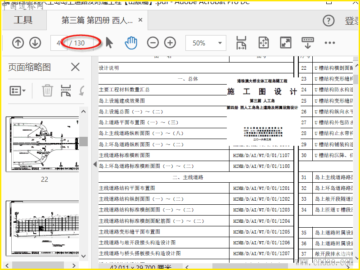
Task: Select the thumbnail below page 22
Action: (x=42, y=229)
